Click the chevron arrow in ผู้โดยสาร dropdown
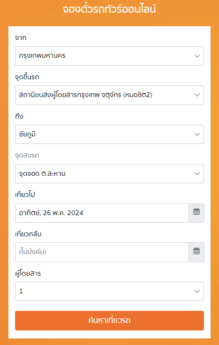This screenshot has width=219, height=345. 197,291
